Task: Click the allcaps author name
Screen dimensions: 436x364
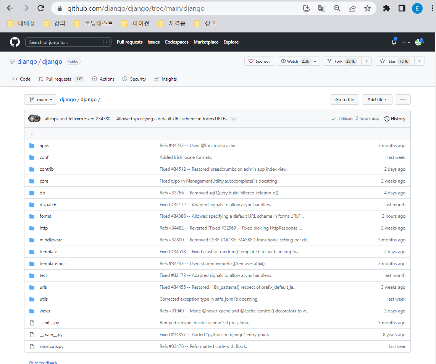Action: pyautogui.click(x=52, y=119)
